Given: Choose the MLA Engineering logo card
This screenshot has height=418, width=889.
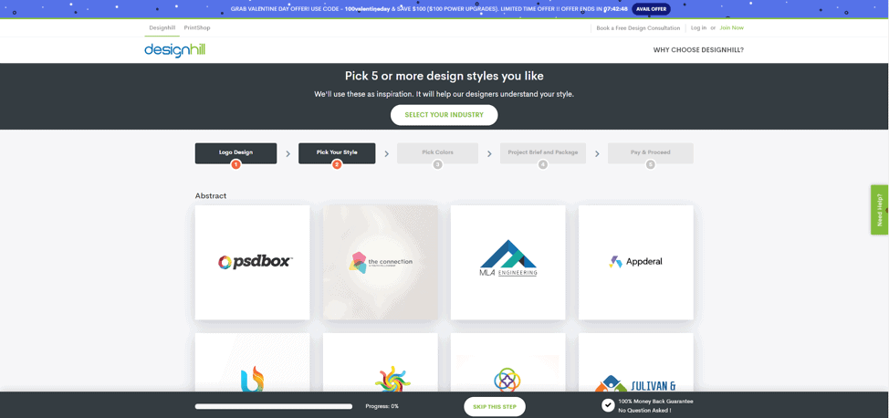Looking at the screenshot, I should [x=508, y=263].
